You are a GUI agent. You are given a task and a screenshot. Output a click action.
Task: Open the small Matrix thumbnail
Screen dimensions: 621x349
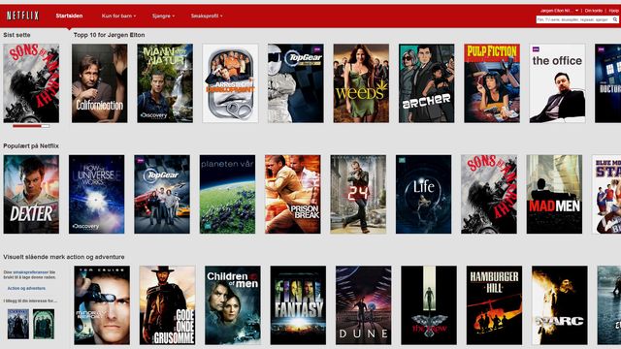tap(18, 324)
